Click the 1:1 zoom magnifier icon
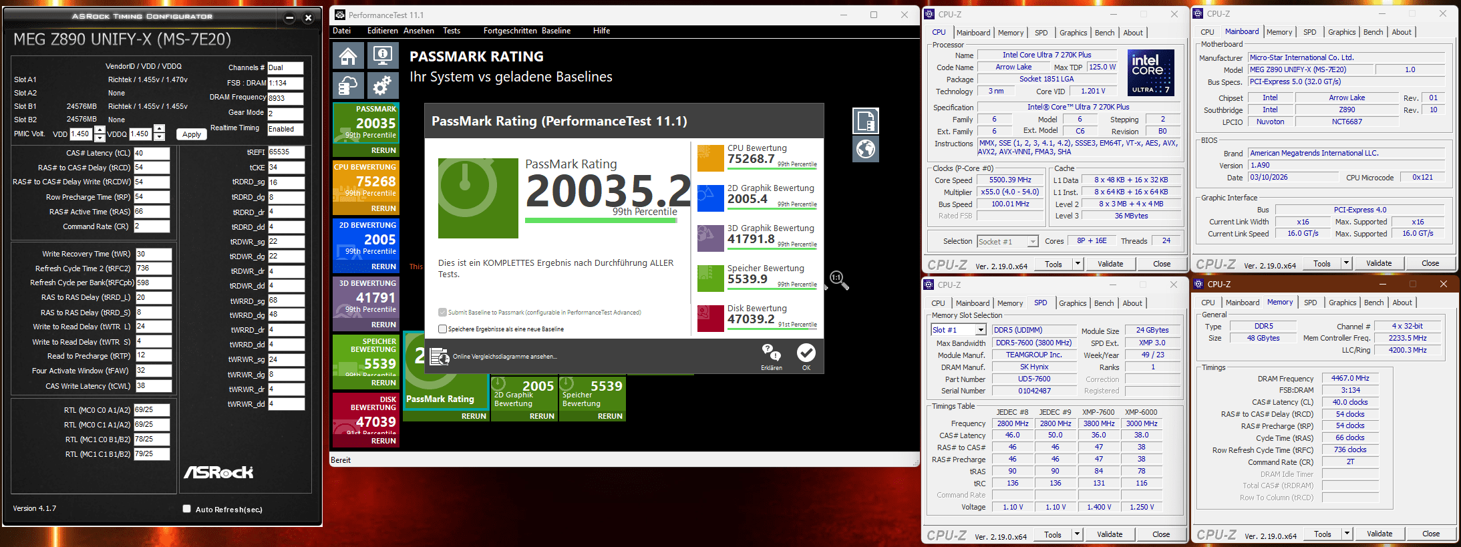 click(x=839, y=281)
